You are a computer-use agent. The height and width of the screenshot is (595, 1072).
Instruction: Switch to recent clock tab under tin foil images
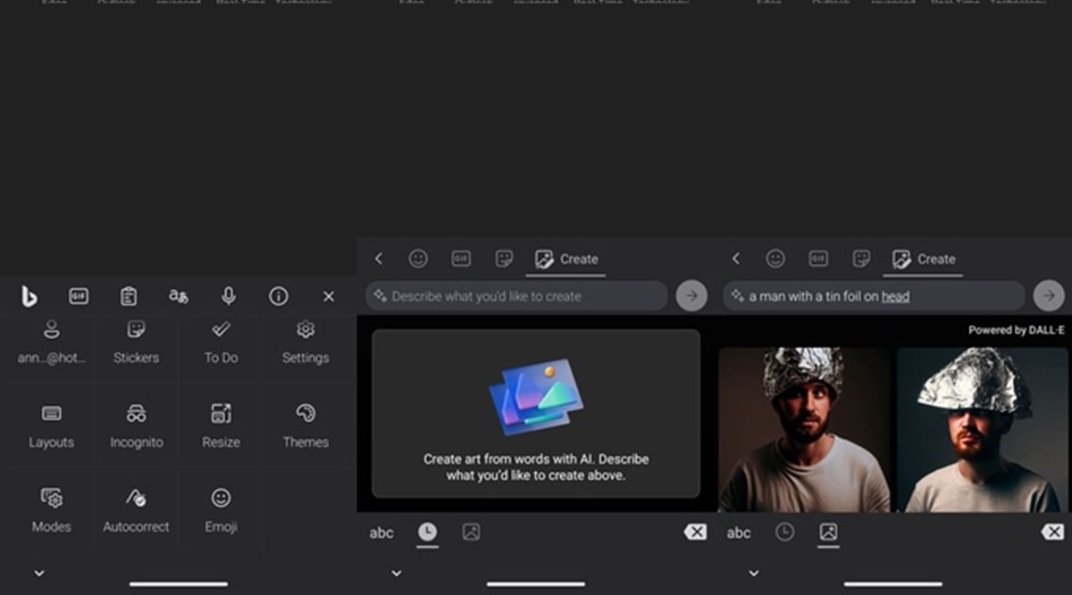click(x=784, y=533)
